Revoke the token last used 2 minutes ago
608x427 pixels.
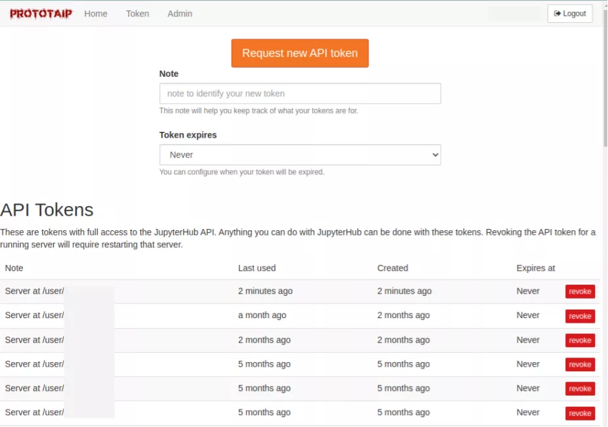click(580, 291)
